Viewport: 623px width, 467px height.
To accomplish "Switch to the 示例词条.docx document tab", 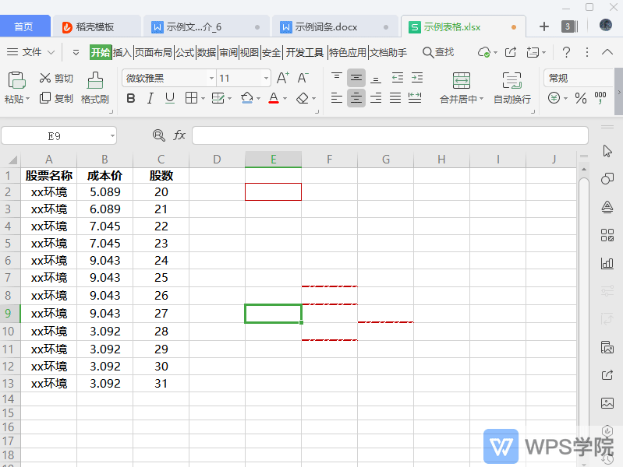I will [x=326, y=26].
